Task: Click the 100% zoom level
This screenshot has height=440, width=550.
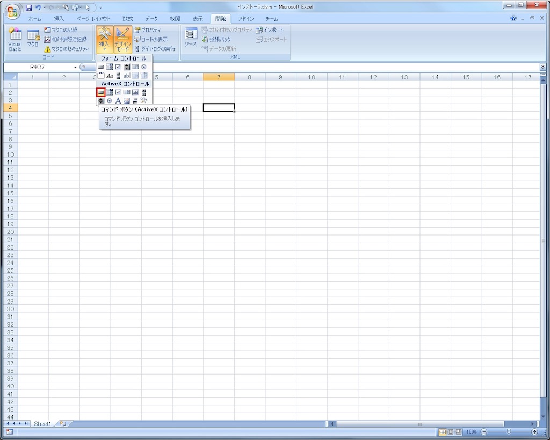Action: point(472,432)
